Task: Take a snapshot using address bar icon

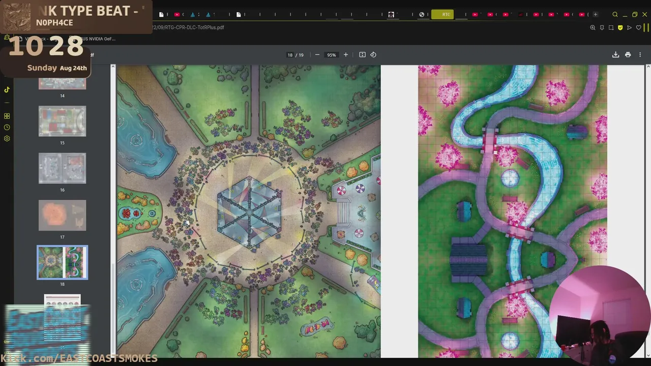Action: pos(611,27)
